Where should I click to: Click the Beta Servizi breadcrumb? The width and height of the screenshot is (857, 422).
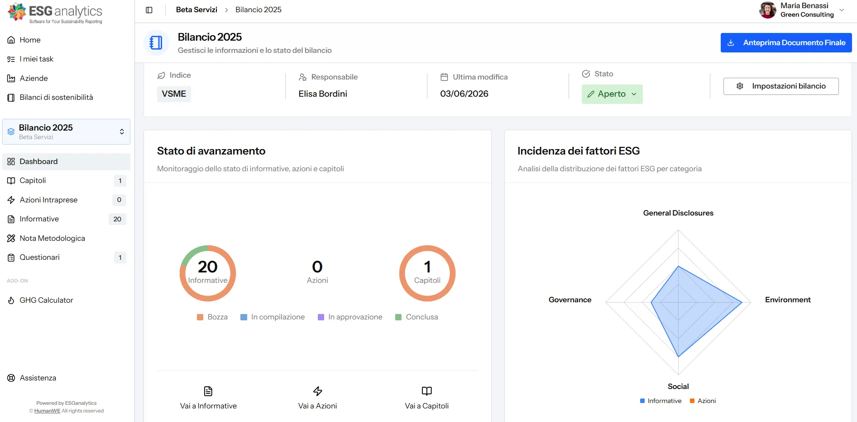(x=196, y=9)
